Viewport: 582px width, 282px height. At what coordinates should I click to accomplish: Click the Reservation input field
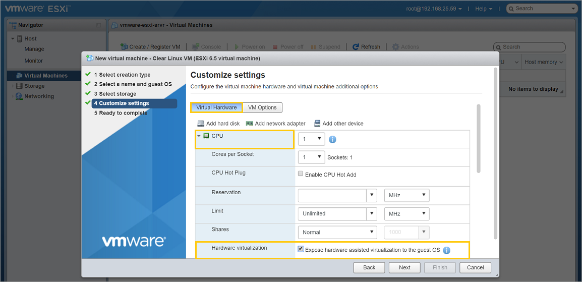point(332,195)
